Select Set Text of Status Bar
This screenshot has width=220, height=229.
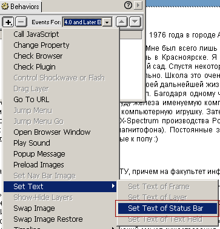pyautogui.click(x=167, y=208)
